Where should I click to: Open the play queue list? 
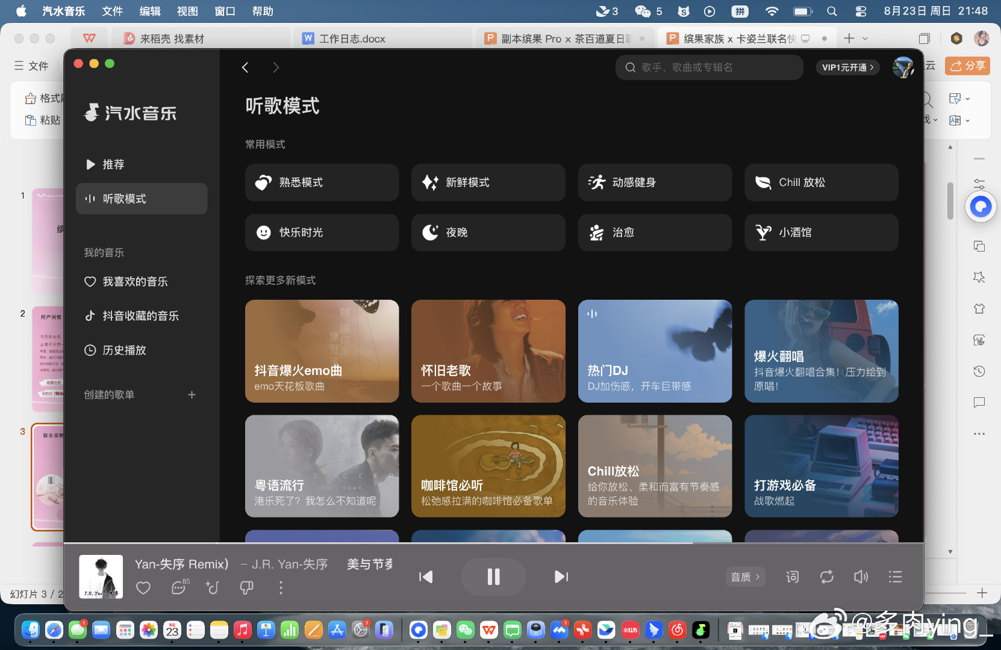pos(895,577)
